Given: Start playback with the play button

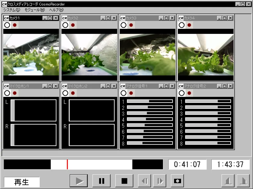Looking at the screenshot, I should [79, 181].
